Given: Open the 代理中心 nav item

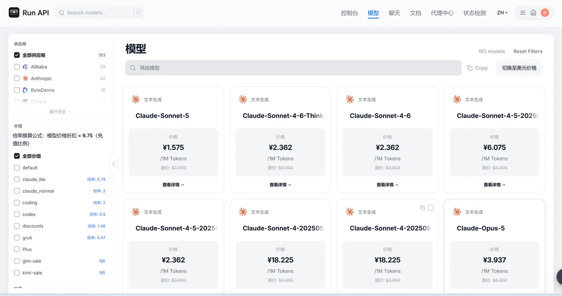Looking at the screenshot, I should tap(442, 13).
